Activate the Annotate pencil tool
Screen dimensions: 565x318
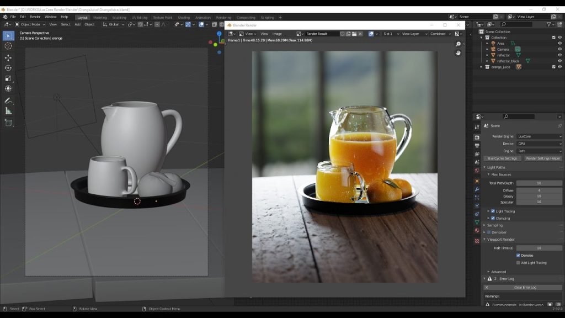coord(8,100)
